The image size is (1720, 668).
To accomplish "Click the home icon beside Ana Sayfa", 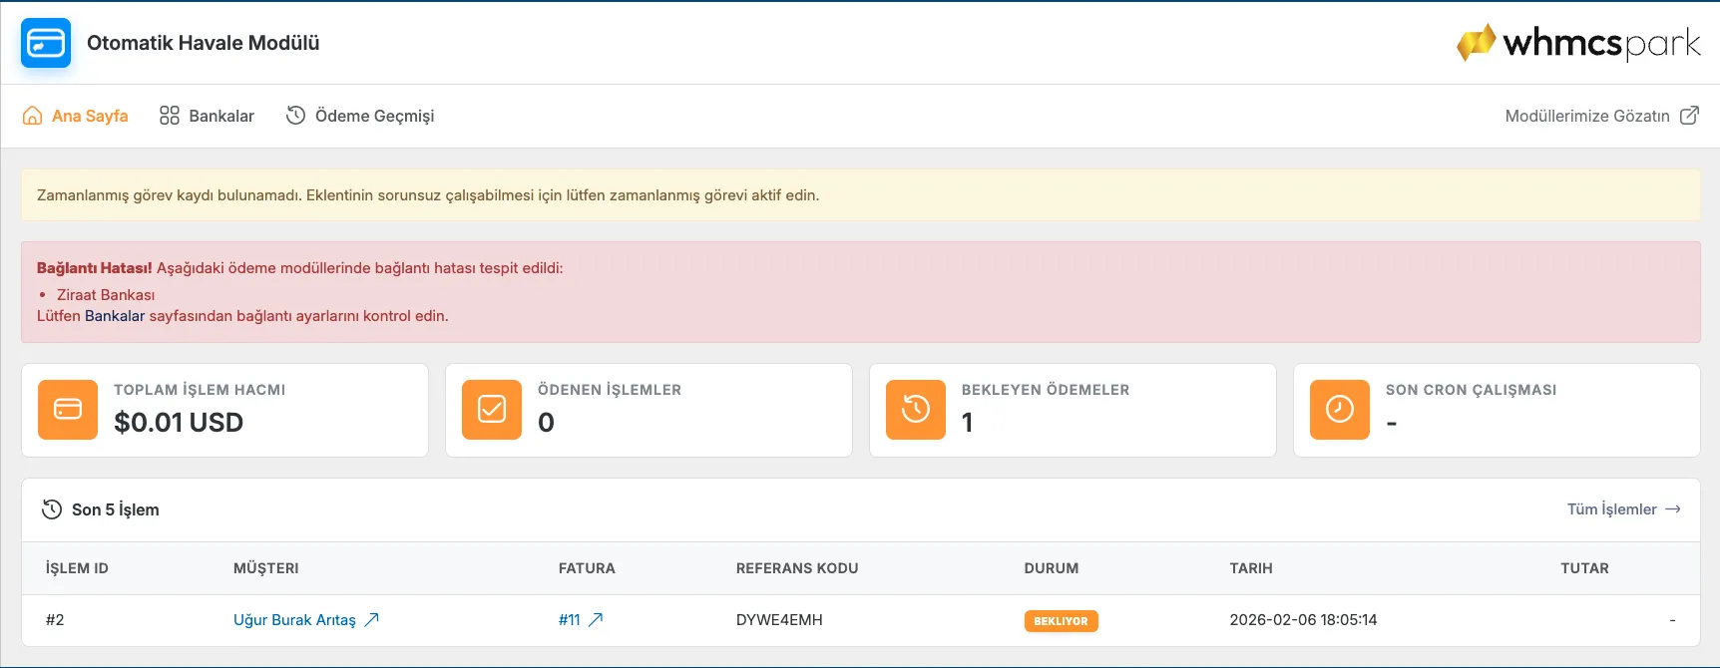I will click(x=32, y=116).
